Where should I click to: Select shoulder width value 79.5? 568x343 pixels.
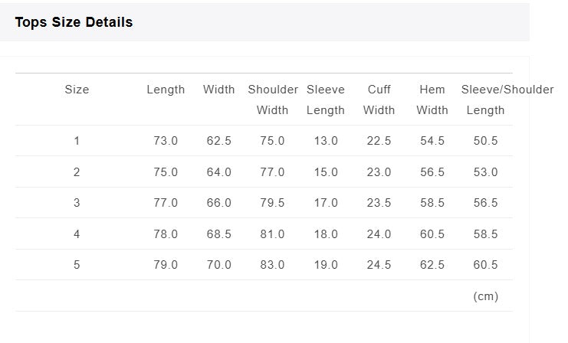[272, 203]
